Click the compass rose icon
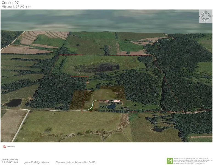The height and width of the screenshot is (165, 213). 205,16
